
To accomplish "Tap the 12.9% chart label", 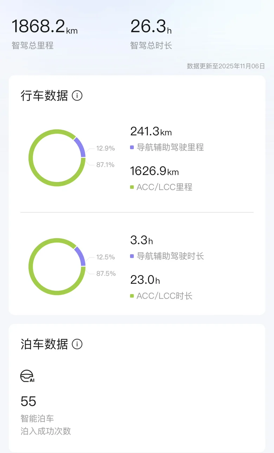I will click(105, 148).
